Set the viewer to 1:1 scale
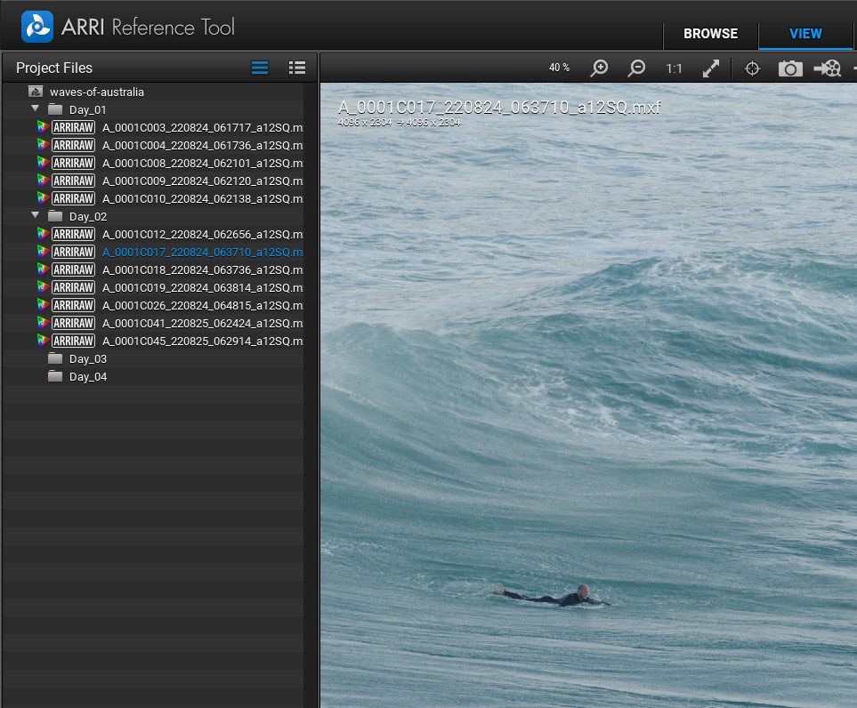The height and width of the screenshot is (708, 857). coord(674,68)
